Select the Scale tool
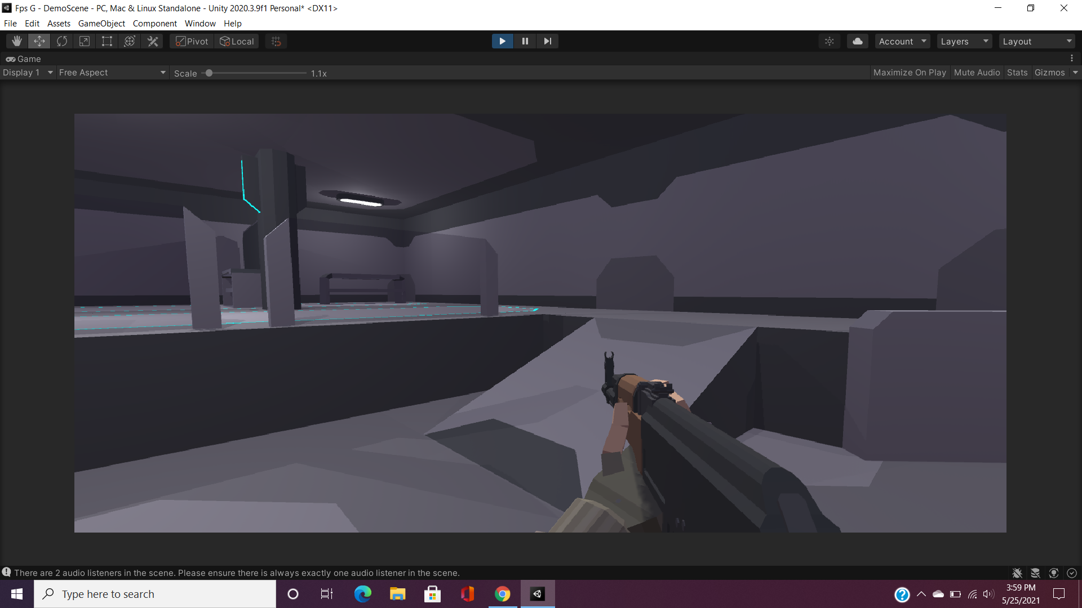1082x608 pixels. click(85, 41)
